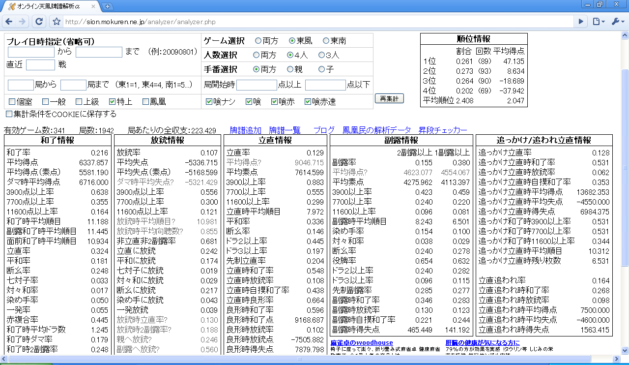
Task: Enable 集計条件をCOOKIEに保存する checkbox
Action: pos(9,114)
